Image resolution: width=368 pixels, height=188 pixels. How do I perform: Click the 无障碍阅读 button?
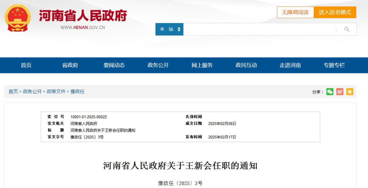point(295,12)
